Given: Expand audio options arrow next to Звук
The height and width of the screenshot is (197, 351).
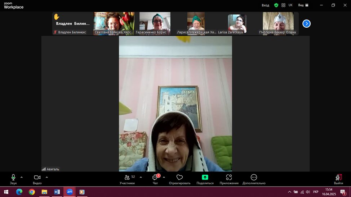Looking at the screenshot, I should point(22,177).
